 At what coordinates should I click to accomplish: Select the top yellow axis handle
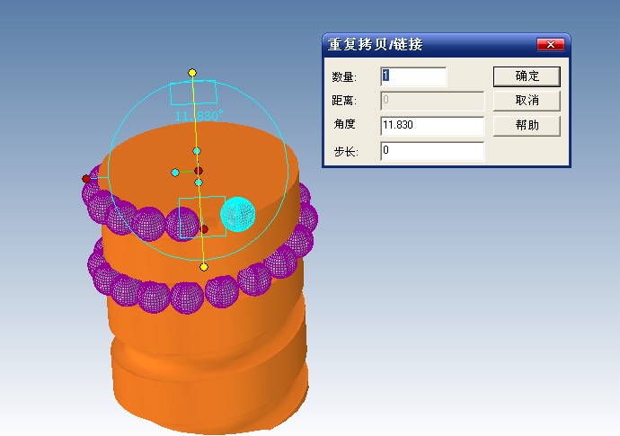coord(192,73)
